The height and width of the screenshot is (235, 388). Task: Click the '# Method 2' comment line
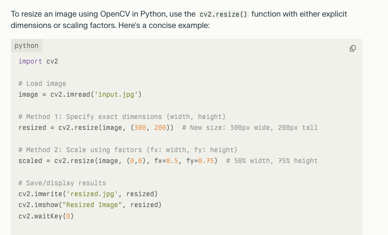click(128, 150)
